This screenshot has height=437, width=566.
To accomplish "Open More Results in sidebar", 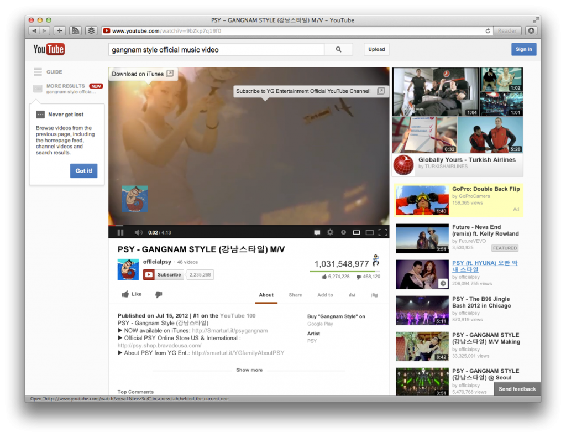I will 68,89.
